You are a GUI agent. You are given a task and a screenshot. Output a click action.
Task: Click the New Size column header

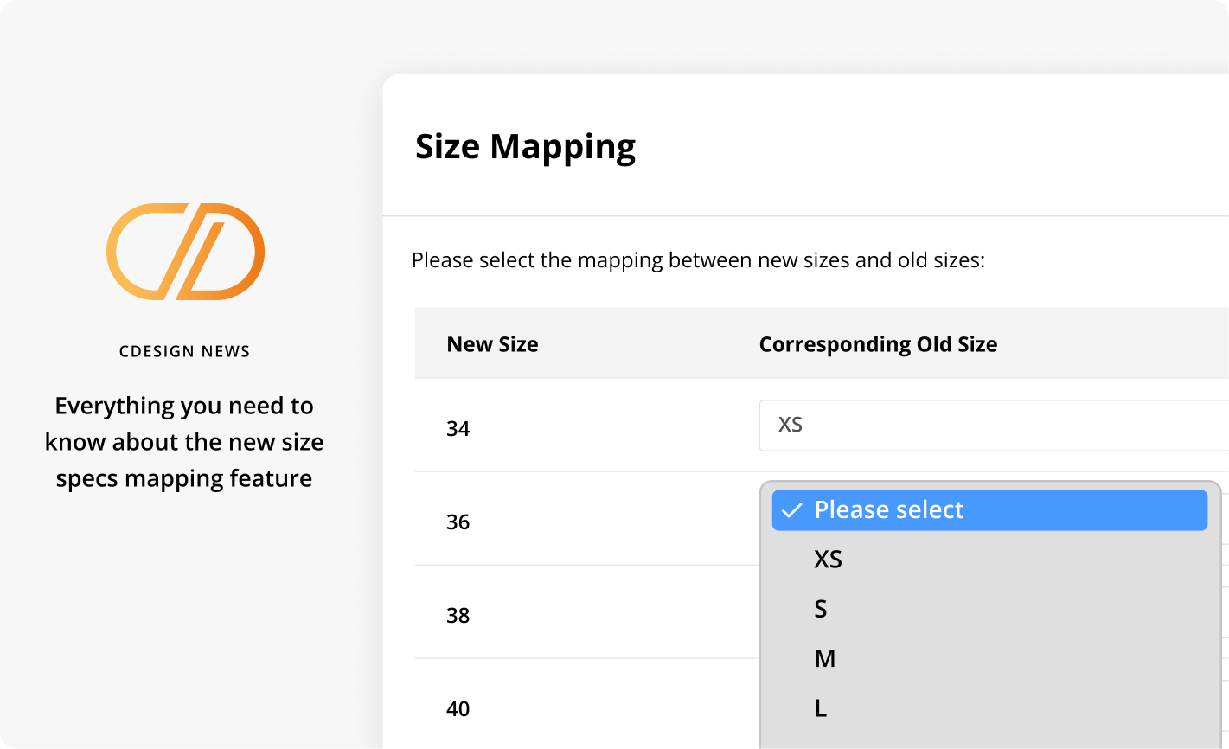pyautogui.click(x=492, y=344)
